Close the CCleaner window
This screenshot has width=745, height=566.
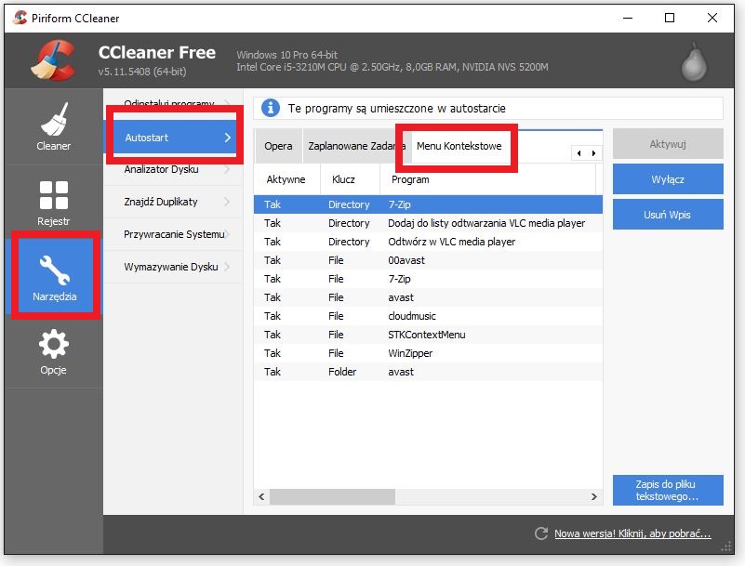click(x=712, y=18)
